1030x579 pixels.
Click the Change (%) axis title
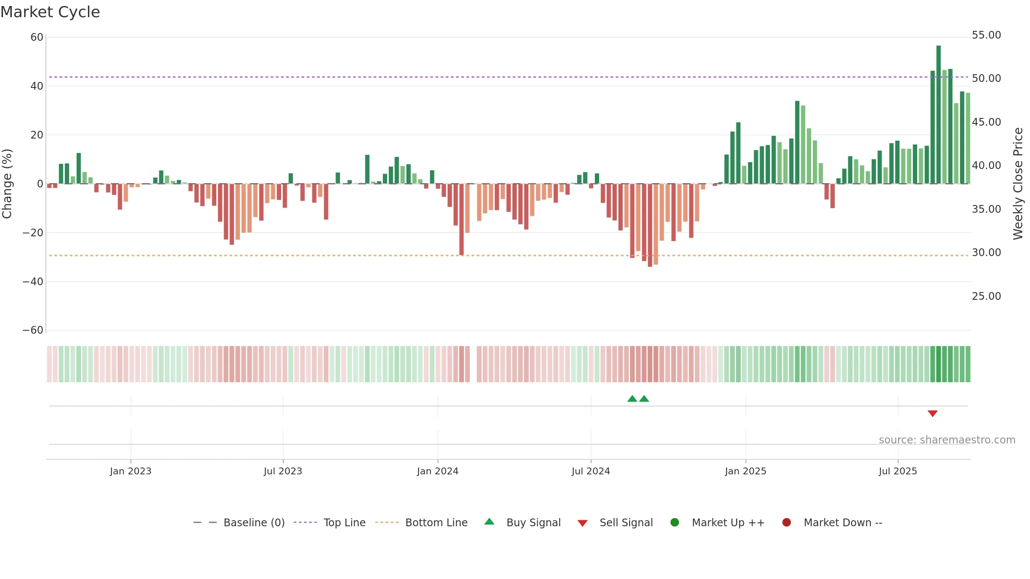[x=7, y=184]
